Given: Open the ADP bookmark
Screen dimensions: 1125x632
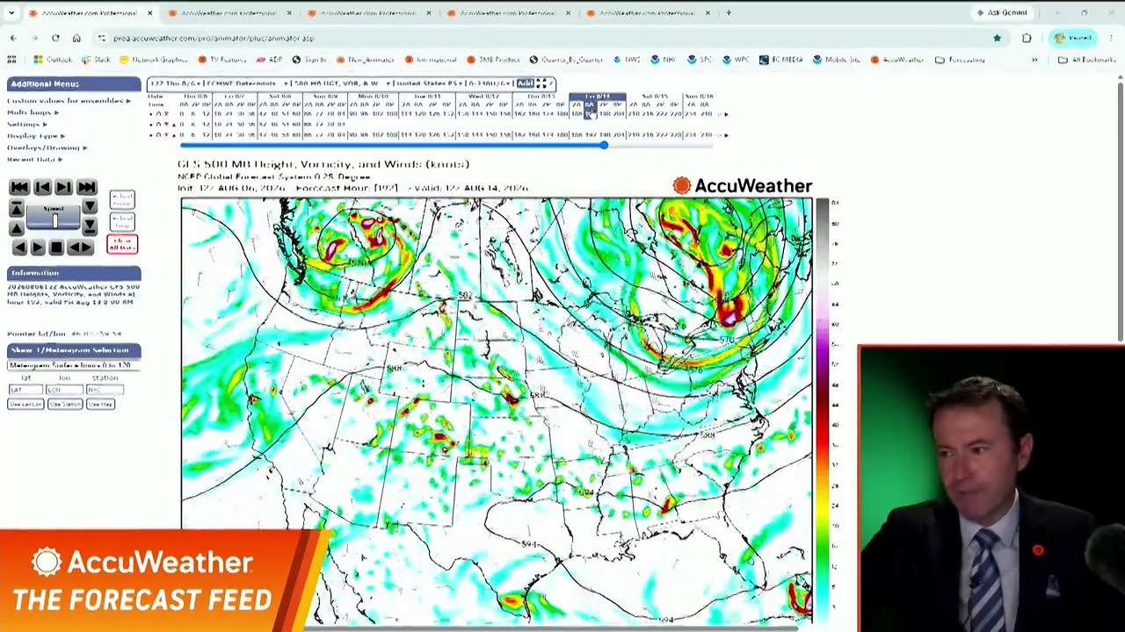Looking at the screenshot, I should click(x=269, y=60).
